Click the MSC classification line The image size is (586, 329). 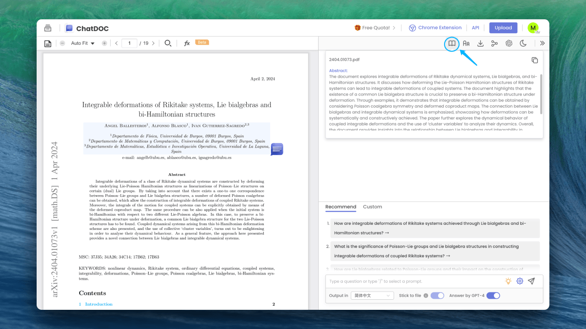[119, 257]
